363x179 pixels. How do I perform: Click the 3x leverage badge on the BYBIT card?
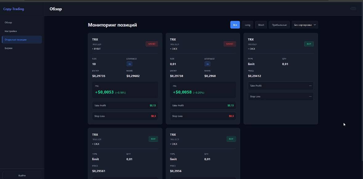[129, 64]
